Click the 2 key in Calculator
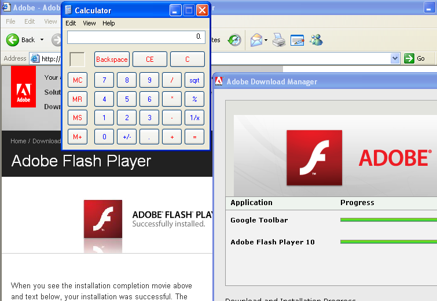 click(x=127, y=118)
